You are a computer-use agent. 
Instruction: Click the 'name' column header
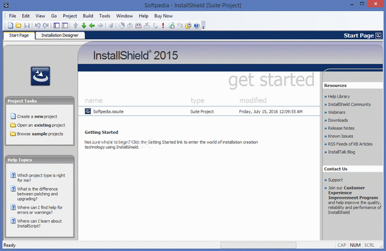[93, 100]
